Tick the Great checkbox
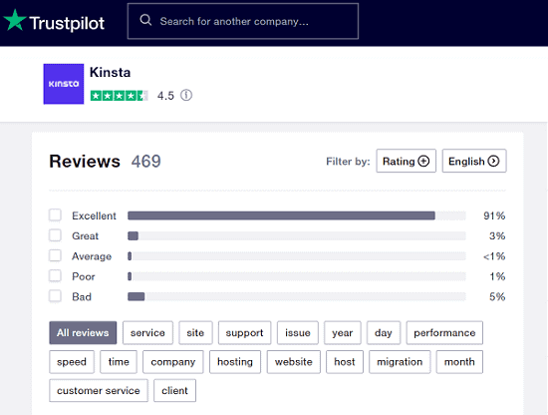548x415 pixels. pos(55,235)
